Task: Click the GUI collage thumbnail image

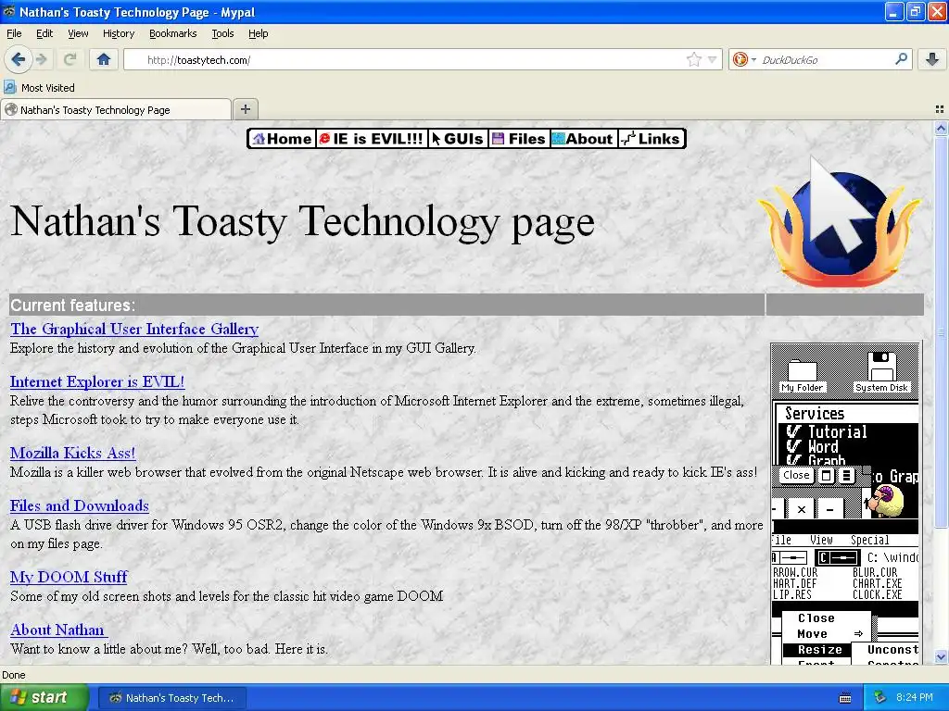Action: coord(845,503)
